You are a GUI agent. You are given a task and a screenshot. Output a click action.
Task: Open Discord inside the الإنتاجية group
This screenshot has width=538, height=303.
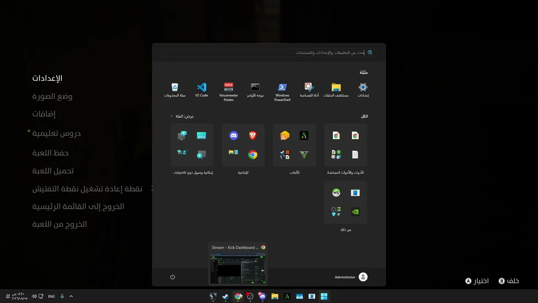[234, 136]
